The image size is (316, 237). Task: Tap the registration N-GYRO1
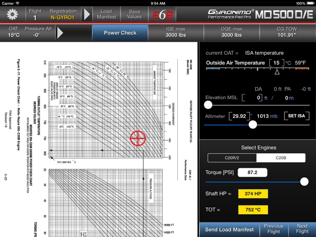click(x=62, y=18)
